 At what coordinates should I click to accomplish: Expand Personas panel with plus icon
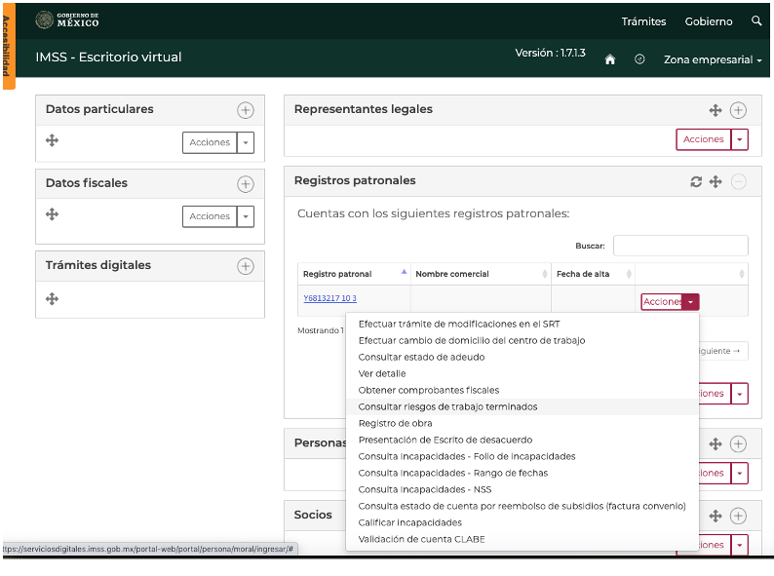(x=738, y=443)
